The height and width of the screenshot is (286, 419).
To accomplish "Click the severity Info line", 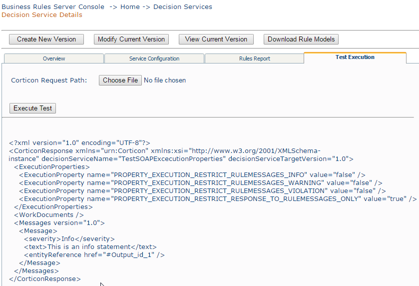I will [69, 239].
